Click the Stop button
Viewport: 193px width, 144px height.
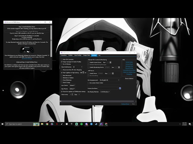133,104
